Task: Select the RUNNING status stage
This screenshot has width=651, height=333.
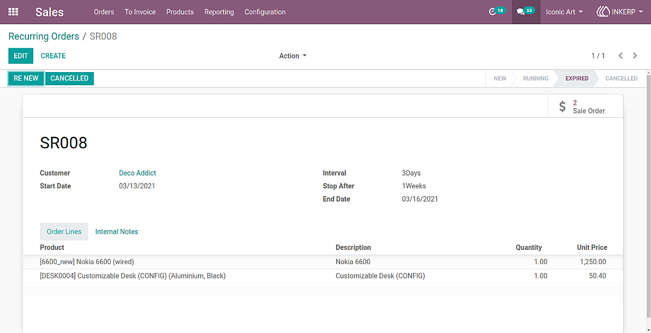Action: tap(536, 78)
